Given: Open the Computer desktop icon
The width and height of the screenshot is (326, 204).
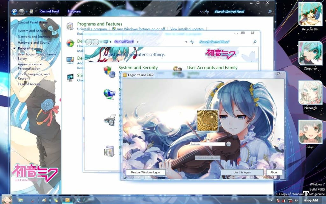Looking at the screenshot, I should (x=310, y=54).
